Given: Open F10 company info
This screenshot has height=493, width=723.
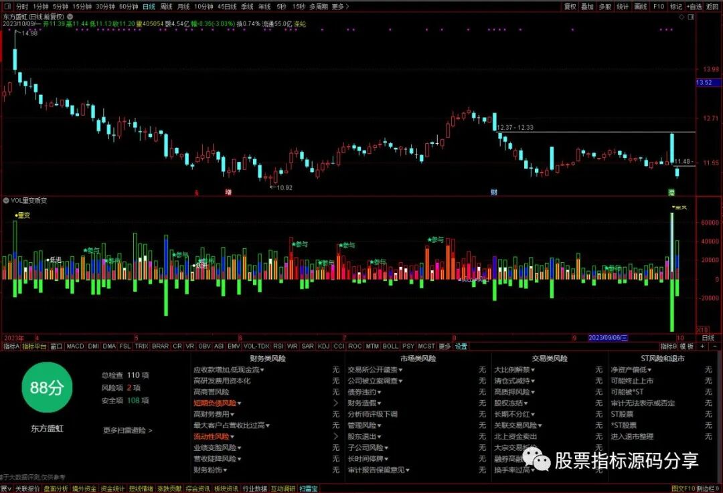Looking at the screenshot, I should 659,7.
